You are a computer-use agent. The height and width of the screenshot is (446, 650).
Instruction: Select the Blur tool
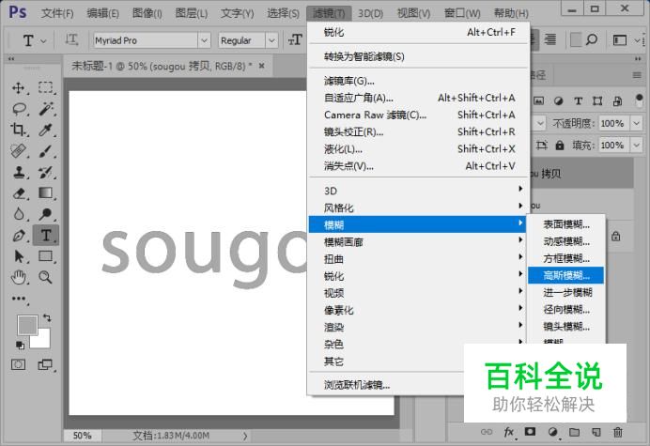[x=18, y=214]
